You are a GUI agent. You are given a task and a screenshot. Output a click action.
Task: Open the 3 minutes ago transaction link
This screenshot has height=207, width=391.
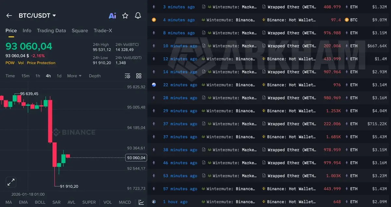[x=179, y=7]
